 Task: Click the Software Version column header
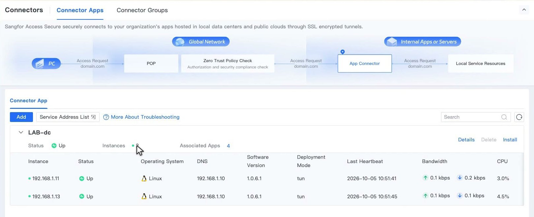coord(258,161)
